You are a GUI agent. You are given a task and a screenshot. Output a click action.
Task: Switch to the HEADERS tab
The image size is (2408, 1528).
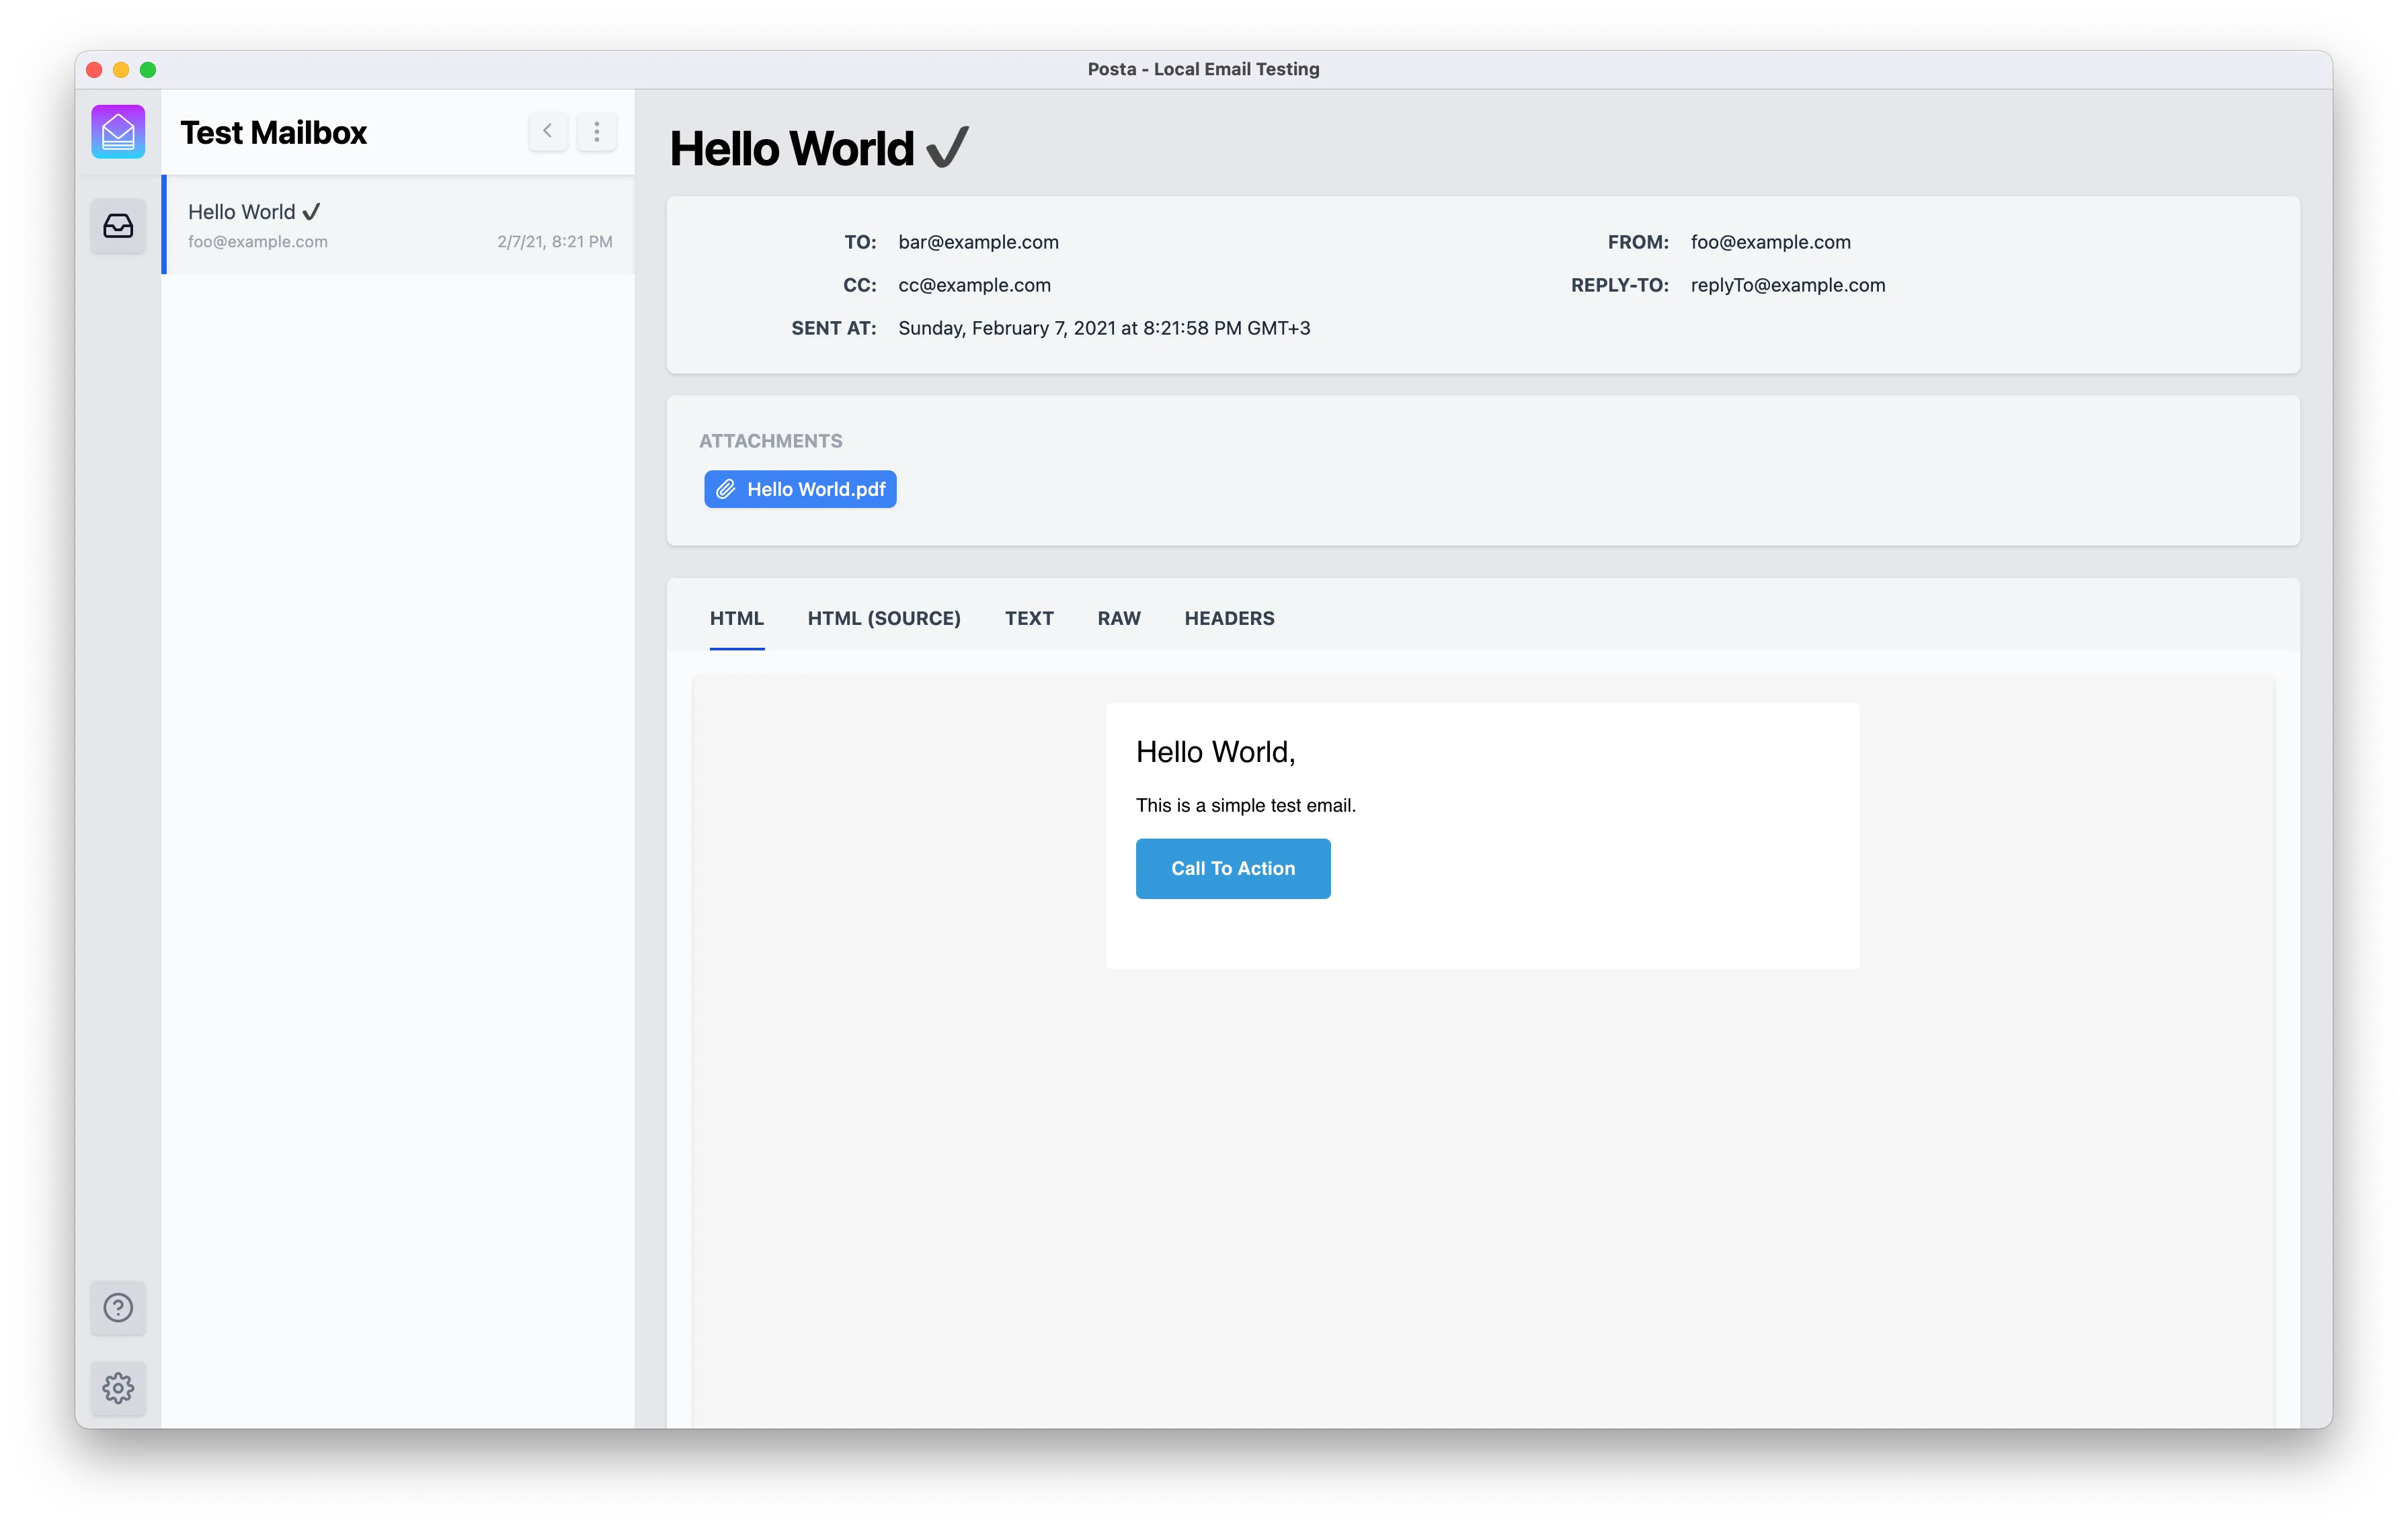[1229, 618]
